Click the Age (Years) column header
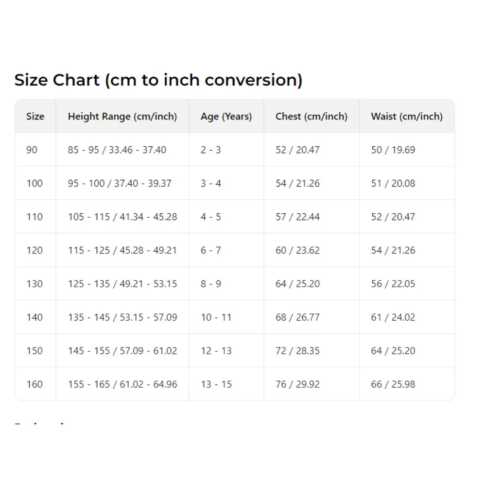The image size is (486, 486). (226, 117)
